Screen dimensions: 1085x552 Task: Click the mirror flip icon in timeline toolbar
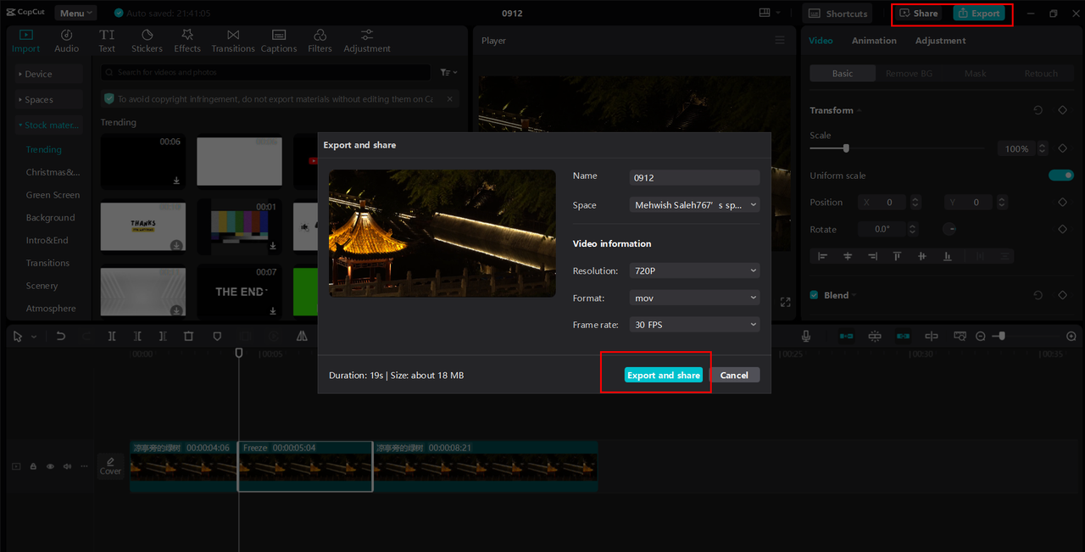tap(302, 337)
